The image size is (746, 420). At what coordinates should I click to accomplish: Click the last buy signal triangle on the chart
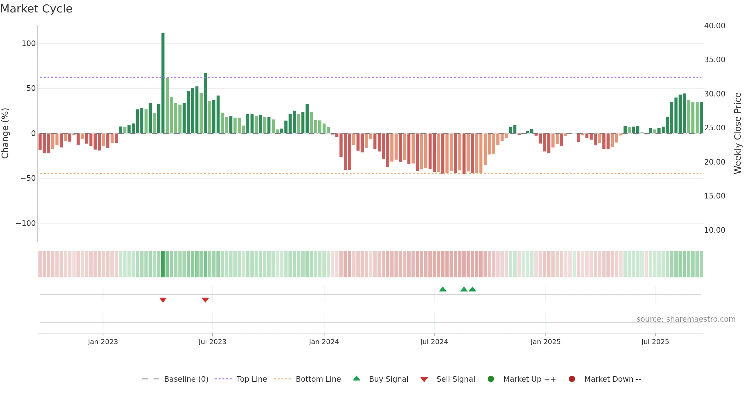[x=472, y=289]
